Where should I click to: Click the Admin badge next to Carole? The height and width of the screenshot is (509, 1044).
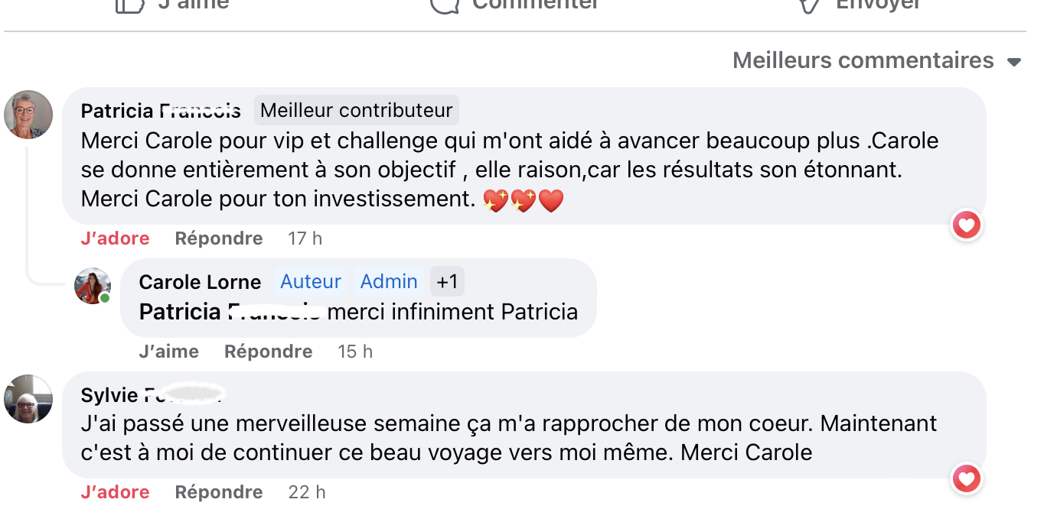[x=389, y=282]
